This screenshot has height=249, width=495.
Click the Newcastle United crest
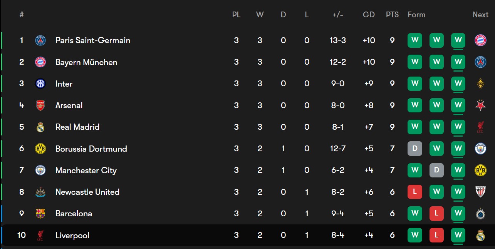(x=40, y=192)
